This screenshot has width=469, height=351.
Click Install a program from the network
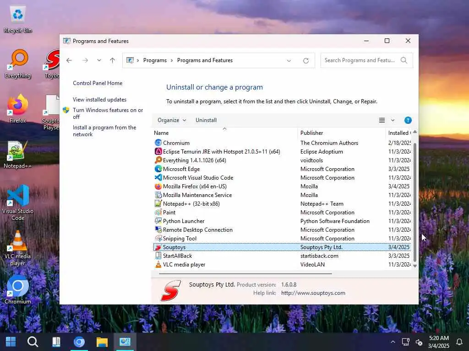pyautogui.click(x=104, y=131)
